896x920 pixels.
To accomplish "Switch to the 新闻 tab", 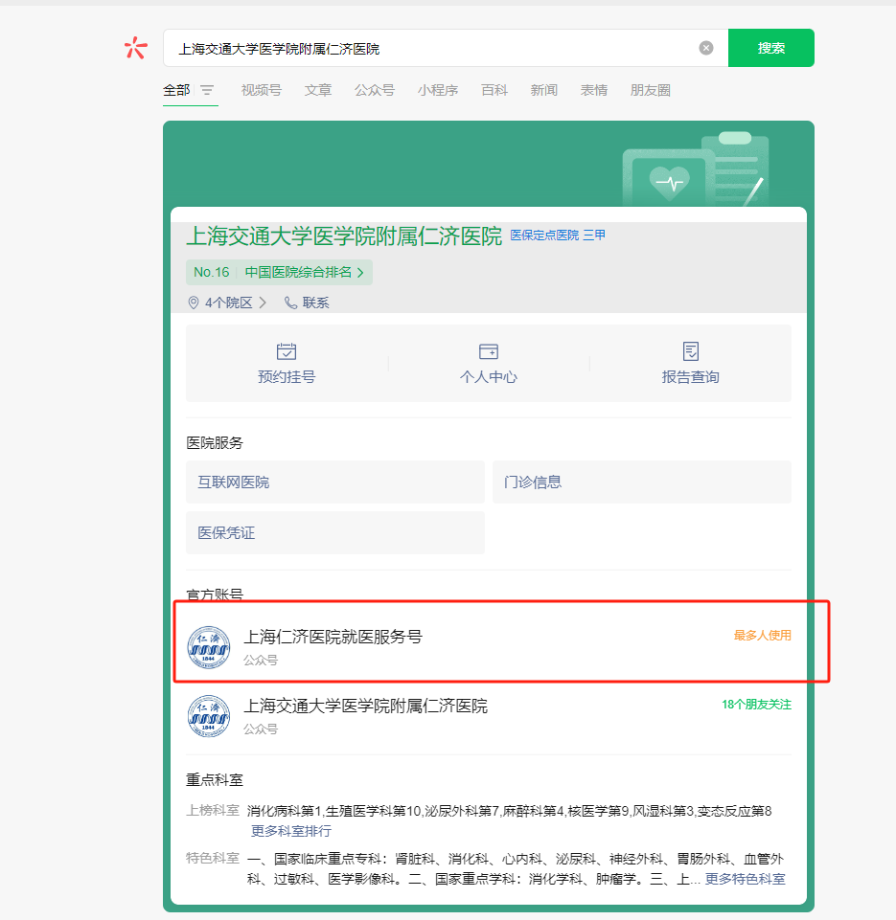I will [x=543, y=90].
